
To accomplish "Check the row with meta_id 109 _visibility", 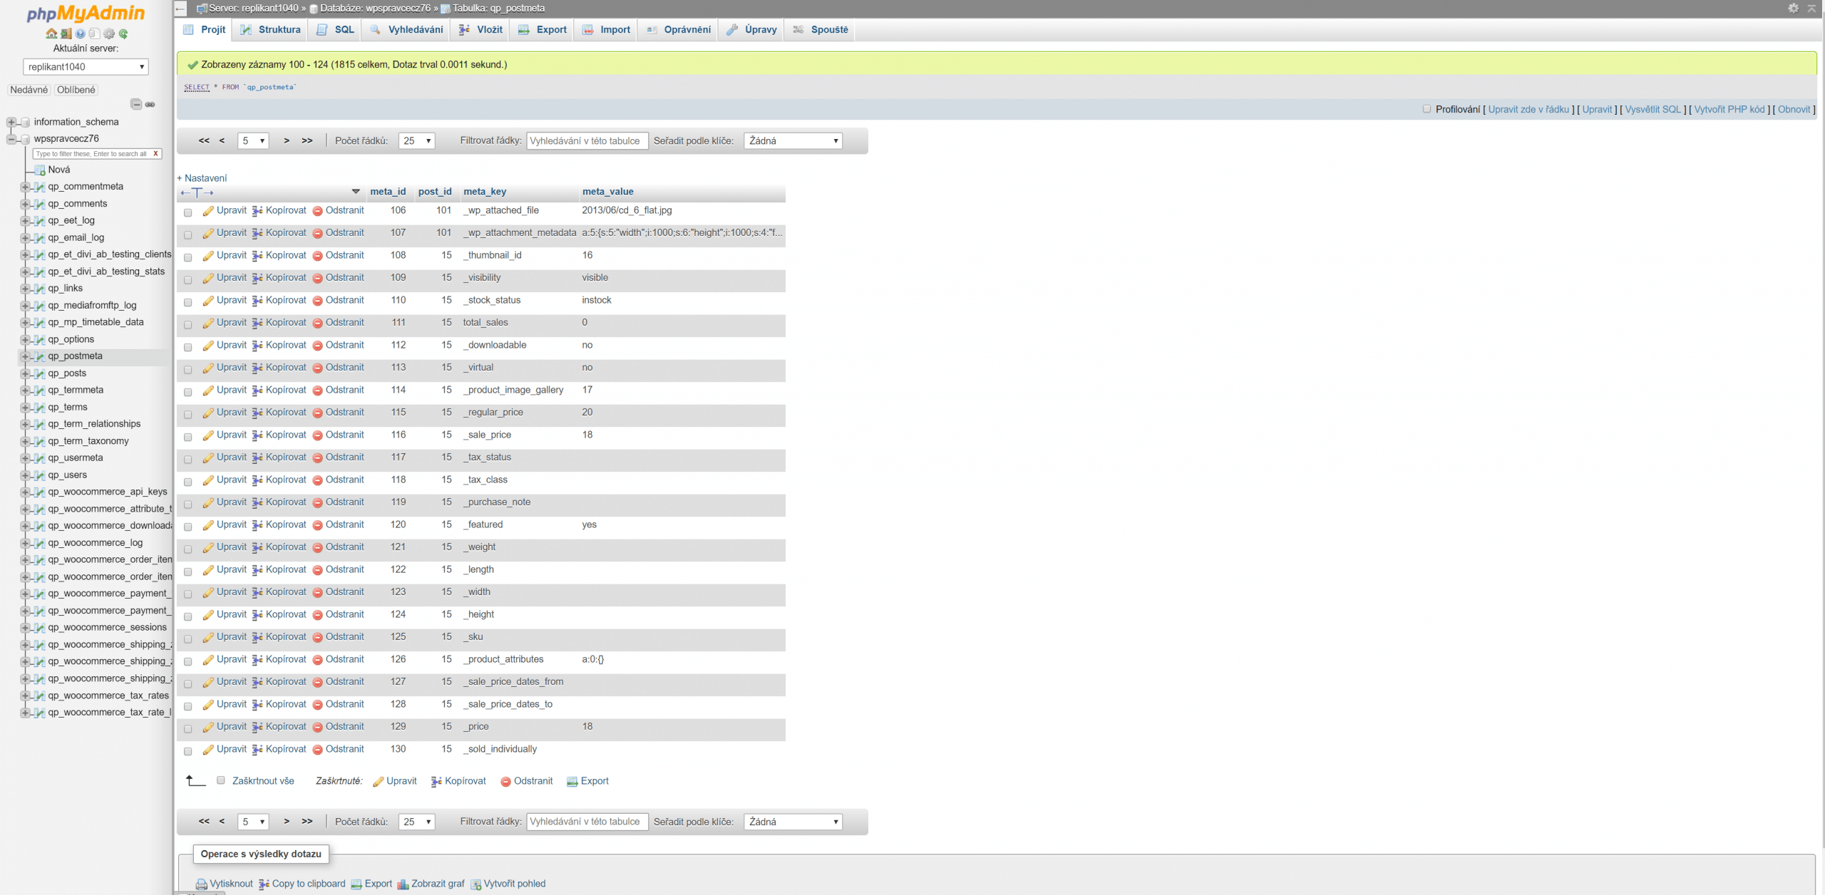I will (x=188, y=280).
